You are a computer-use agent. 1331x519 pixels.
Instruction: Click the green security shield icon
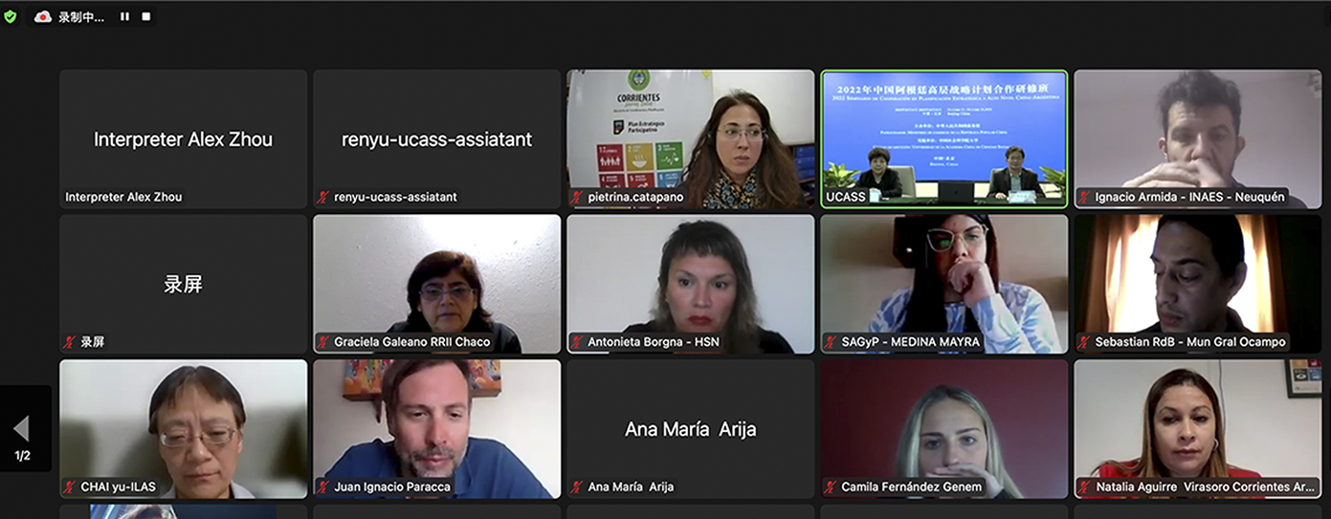[11, 16]
